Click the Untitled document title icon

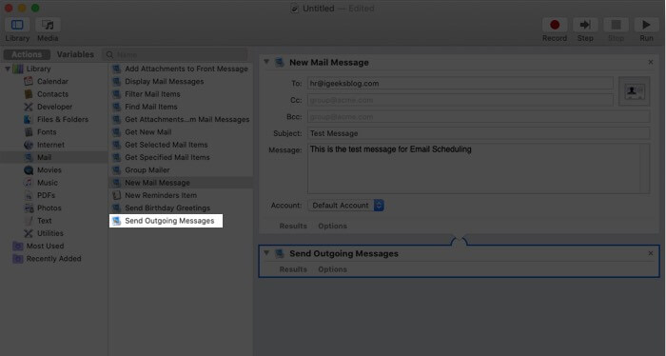coord(294,9)
